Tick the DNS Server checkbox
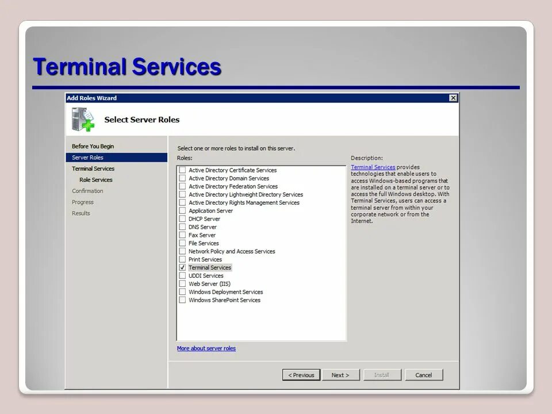The height and width of the screenshot is (414, 552). (x=182, y=227)
